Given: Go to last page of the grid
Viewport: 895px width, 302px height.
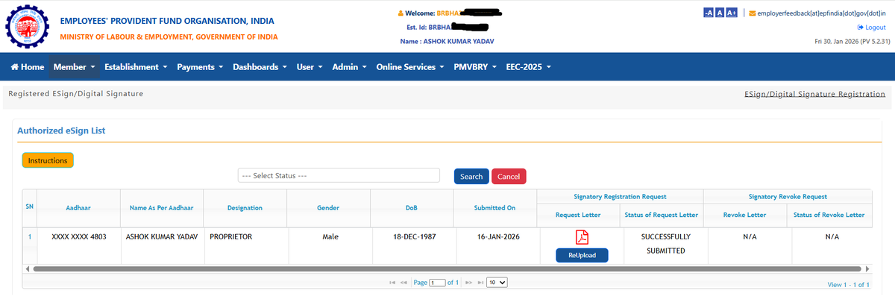Looking at the screenshot, I should (479, 283).
